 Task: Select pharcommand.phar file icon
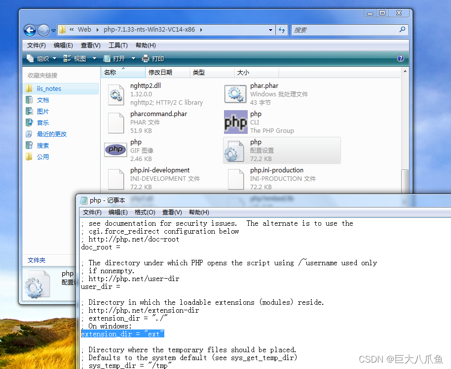coord(115,123)
